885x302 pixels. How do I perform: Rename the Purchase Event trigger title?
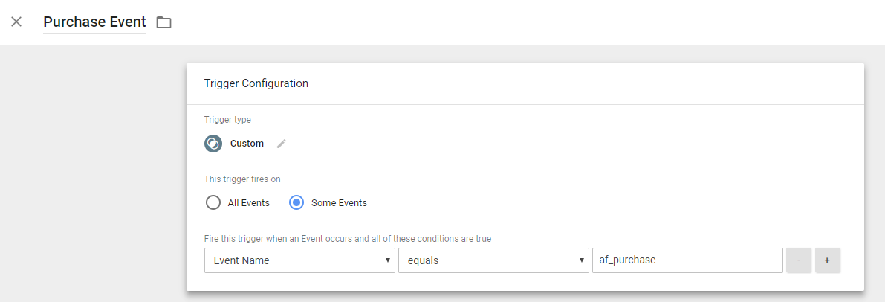coord(95,22)
